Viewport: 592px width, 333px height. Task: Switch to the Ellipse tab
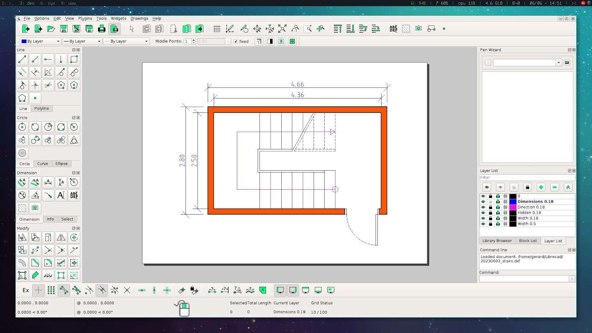click(x=62, y=164)
